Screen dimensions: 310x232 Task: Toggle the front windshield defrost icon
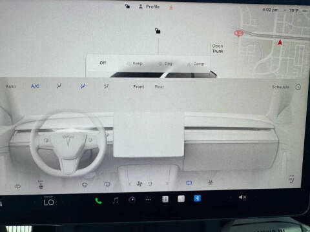click(x=85, y=185)
